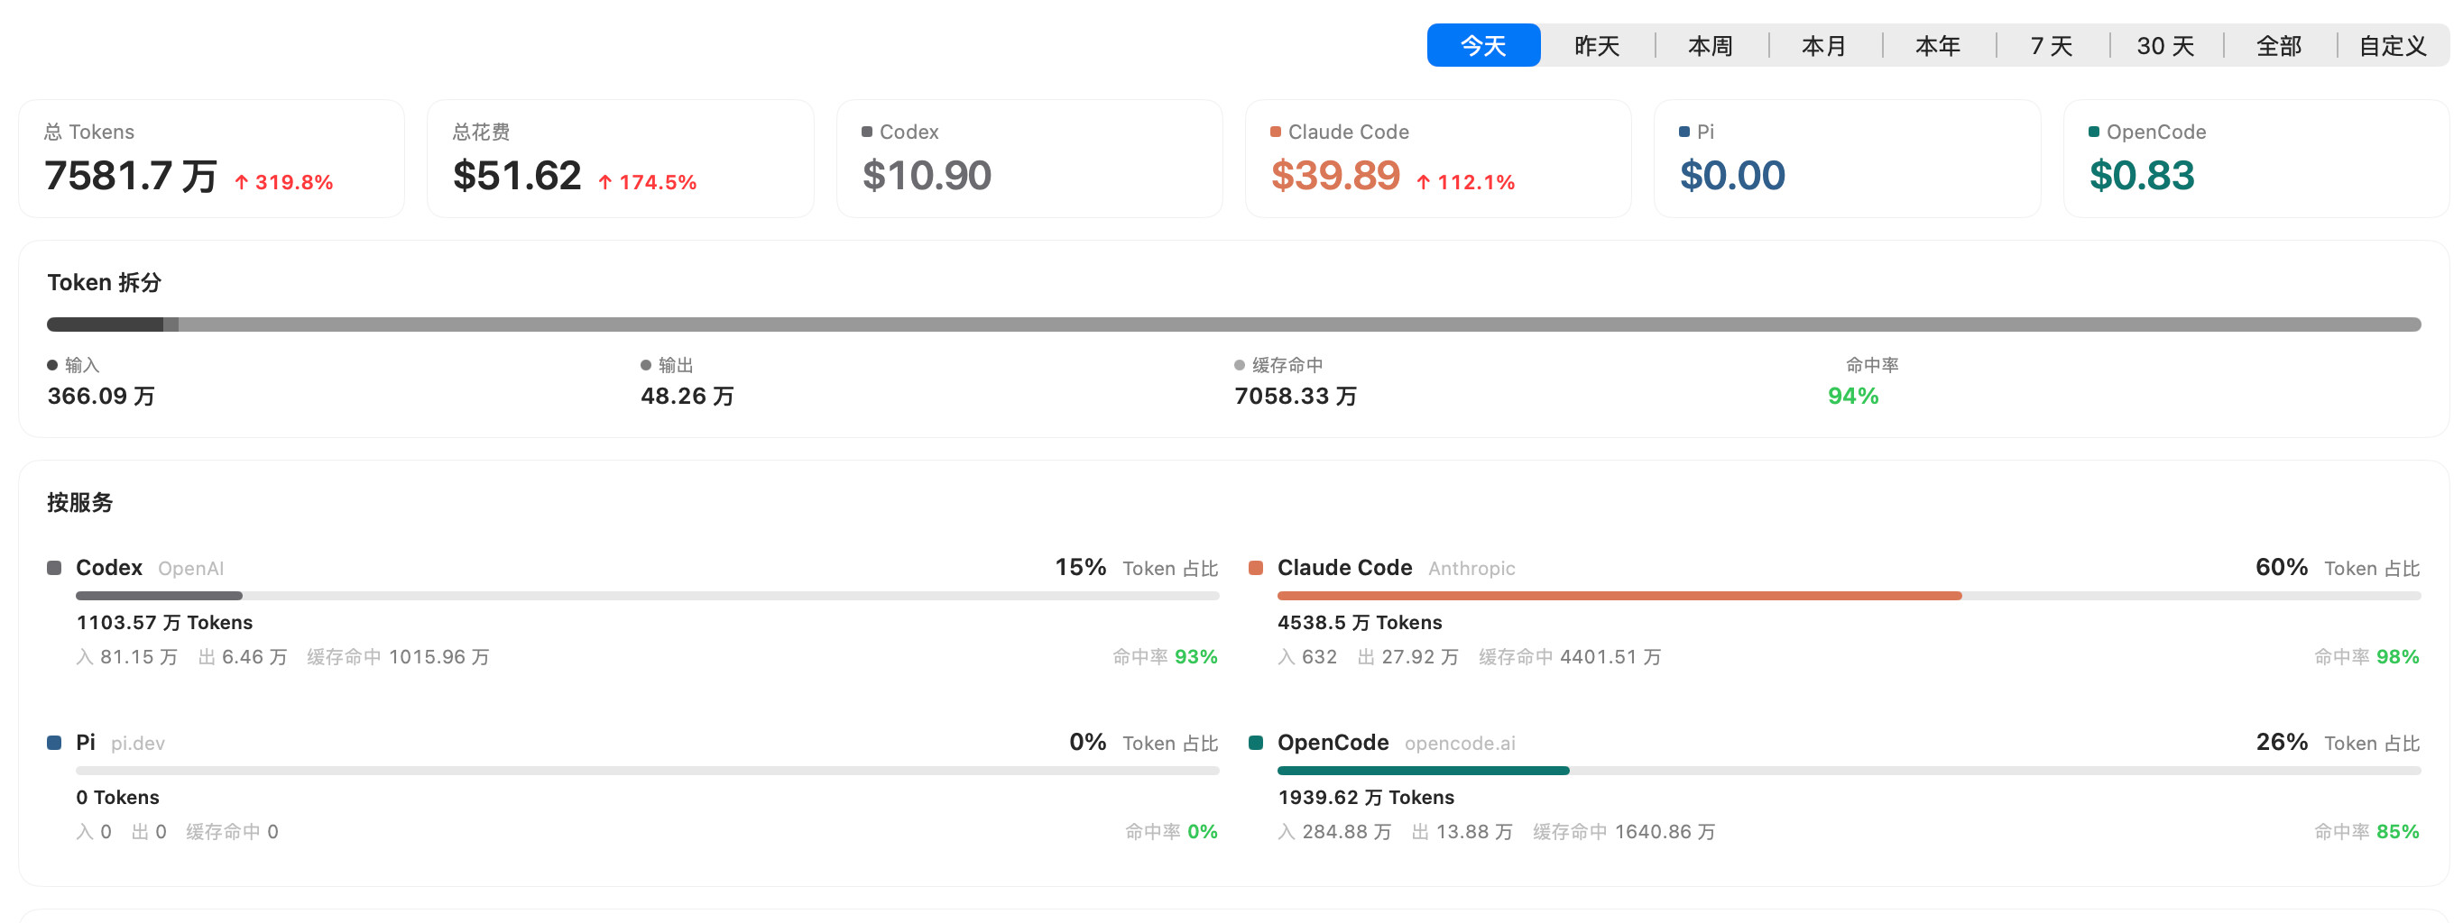Click the dark legend dot beside 输入
Screen dimensions: 2463x923
[52, 365]
